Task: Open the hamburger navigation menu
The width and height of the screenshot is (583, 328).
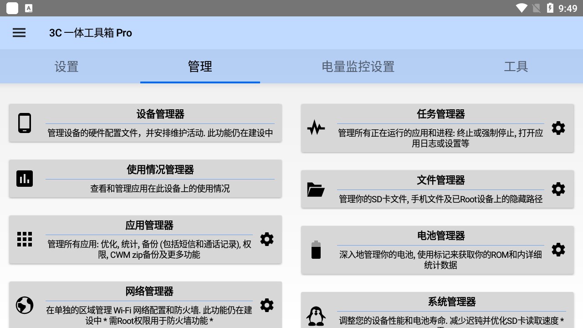Action: point(19,33)
